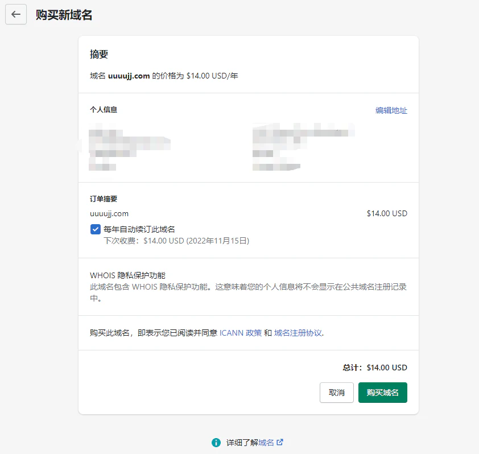
Task: Click the 订单摘要 heading
Action: 104,199
